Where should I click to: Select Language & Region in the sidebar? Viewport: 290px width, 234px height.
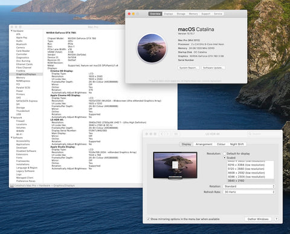pyautogui.click(x=27, y=167)
